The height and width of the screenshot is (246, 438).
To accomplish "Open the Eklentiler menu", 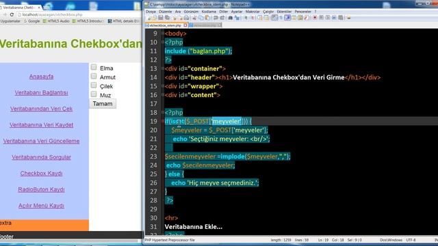I will pos(284,12).
